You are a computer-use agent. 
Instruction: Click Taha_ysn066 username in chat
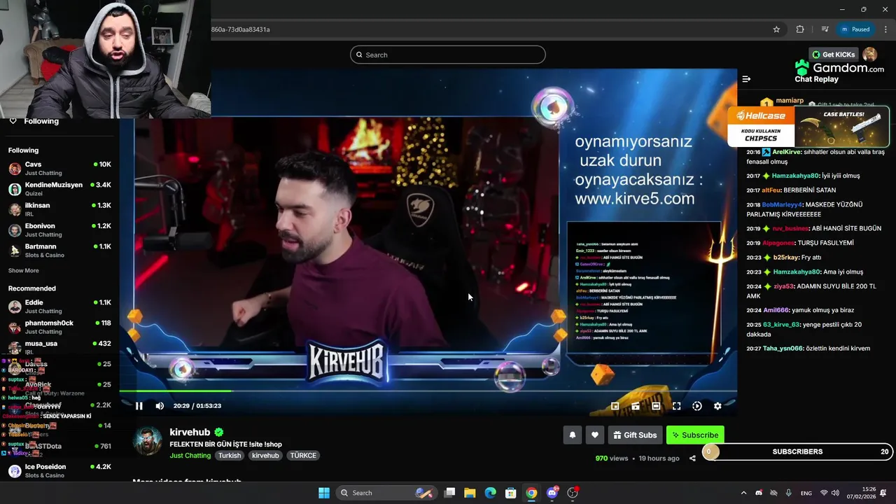[x=783, y=349]
